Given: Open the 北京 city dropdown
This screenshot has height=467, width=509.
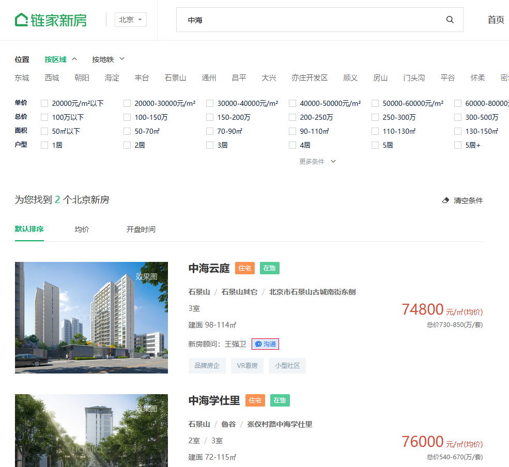Looking at the screenshot, I should [130, 20].
